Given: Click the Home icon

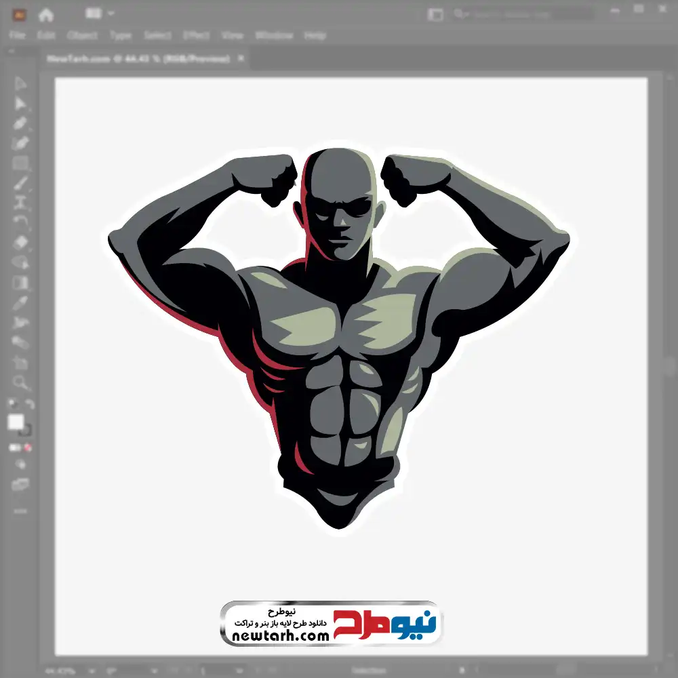Looking at the screenshot, I should pos(46,14).
